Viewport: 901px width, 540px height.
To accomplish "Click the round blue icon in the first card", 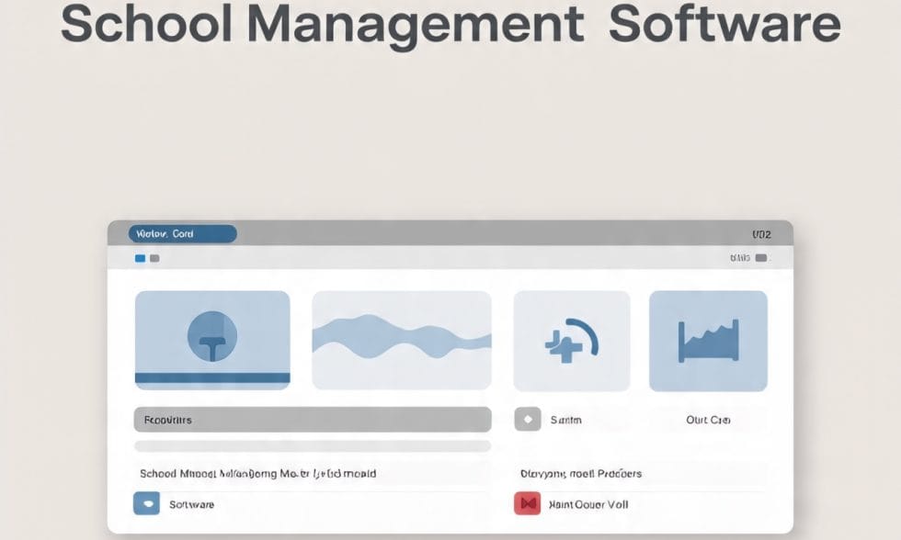I will pos(212,338).
